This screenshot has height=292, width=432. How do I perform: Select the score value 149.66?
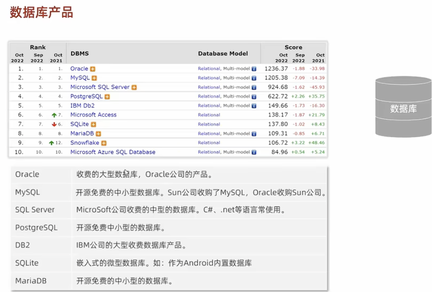click(x=278, y=106)
